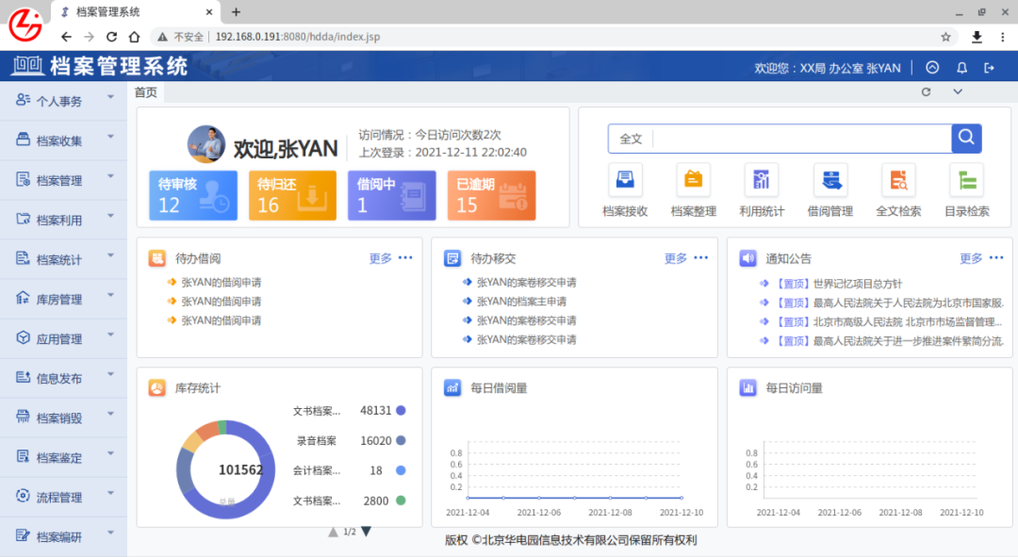Click the circled up-arrow icon in the header
This screenshot has height=557, width=1018.
click(x=932, y=68)
